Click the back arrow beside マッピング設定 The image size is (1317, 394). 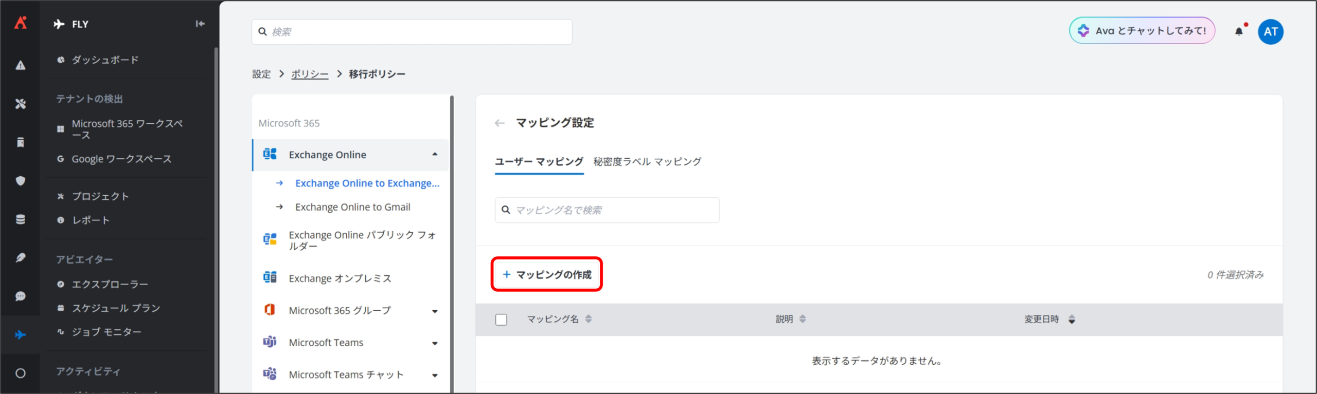[x=499, y=123]
